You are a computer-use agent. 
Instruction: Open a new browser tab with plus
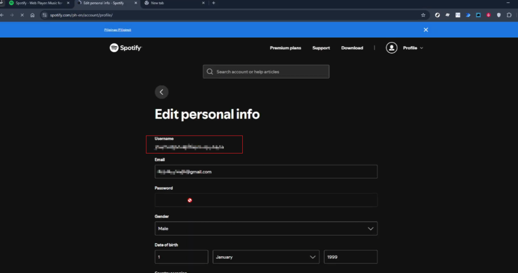pos(214,3)
